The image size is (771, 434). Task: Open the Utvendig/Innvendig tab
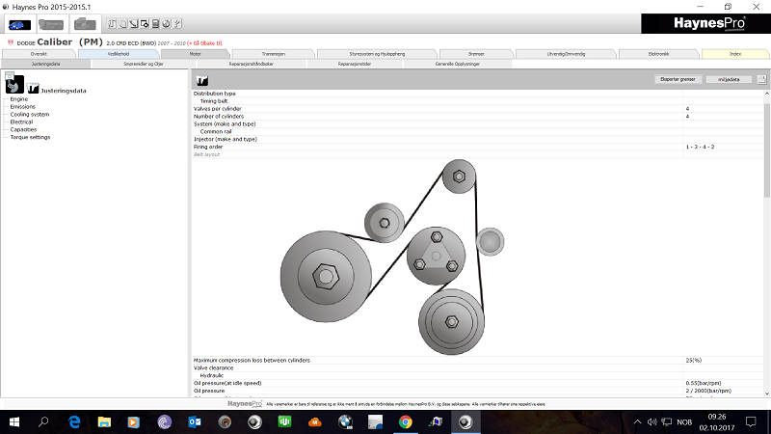coord(566,54)
